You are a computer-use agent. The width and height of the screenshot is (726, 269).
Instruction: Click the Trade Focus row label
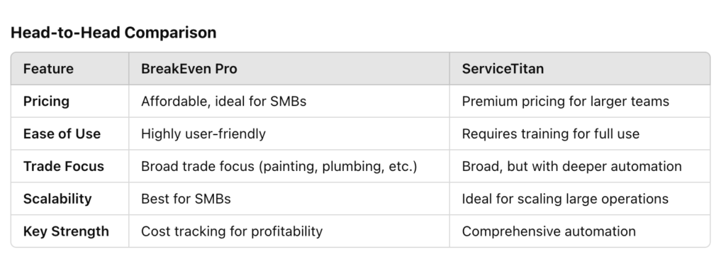click(63, 166)
